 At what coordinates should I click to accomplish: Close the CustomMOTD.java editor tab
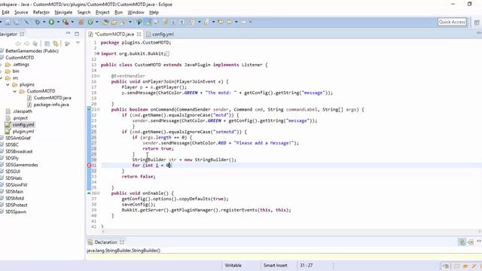click(x=139, y=34)
